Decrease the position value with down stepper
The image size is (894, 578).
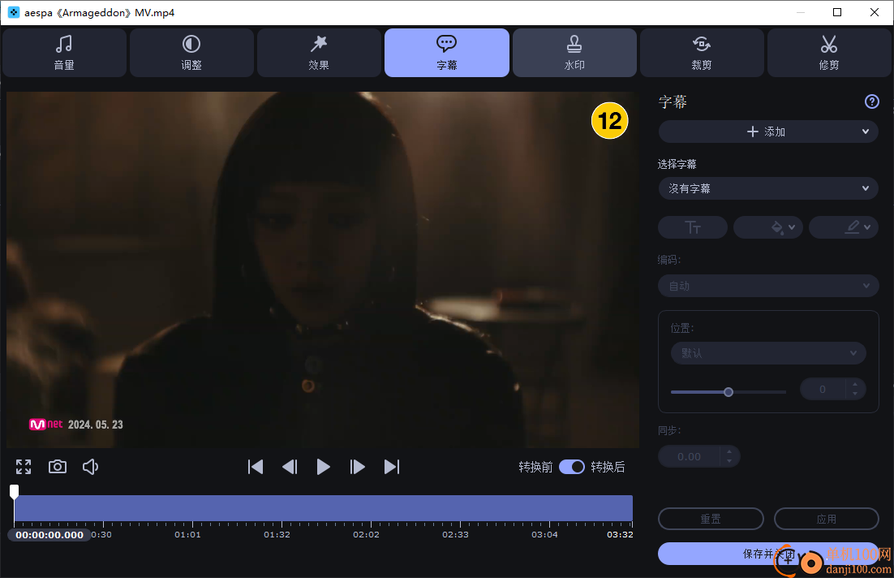(855, 394)
